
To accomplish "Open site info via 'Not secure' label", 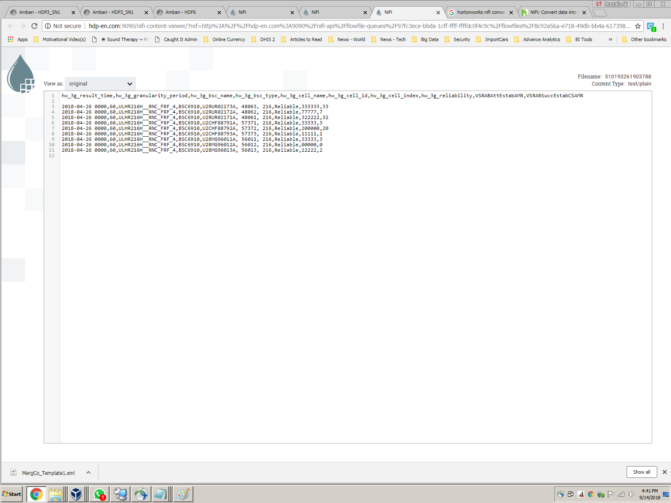I will coord(63,26).
